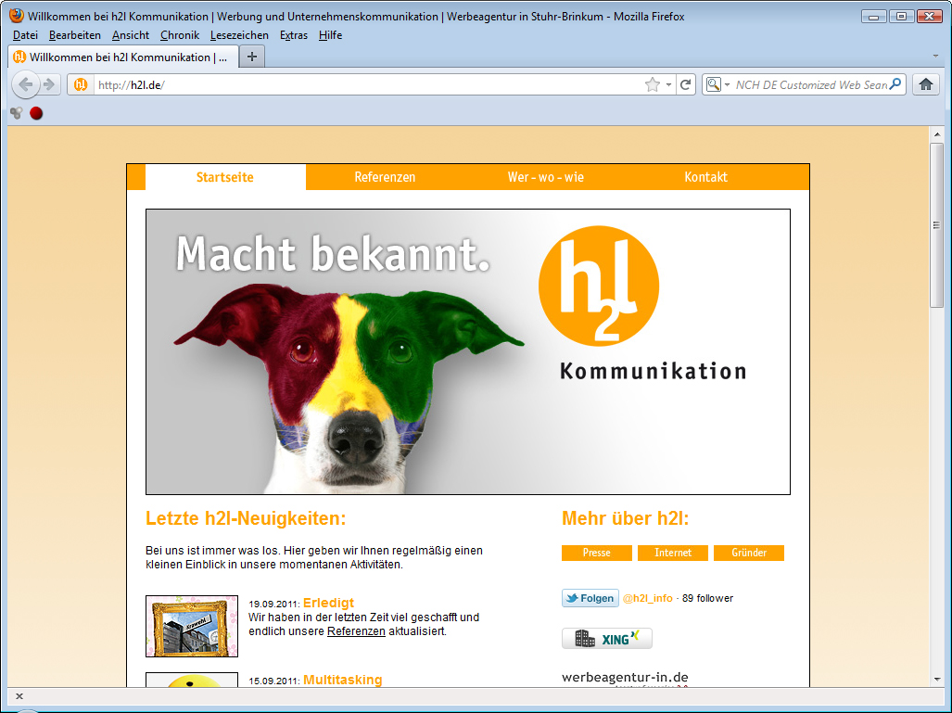Open the Firefox home page icon
Screen dimensions: 952x713
(925, 84)
